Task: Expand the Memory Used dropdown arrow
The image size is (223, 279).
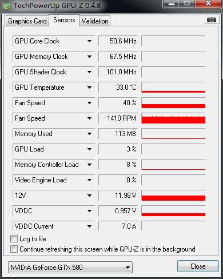Action: point(89,134)
